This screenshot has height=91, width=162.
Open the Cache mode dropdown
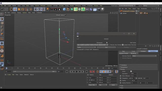86,47
